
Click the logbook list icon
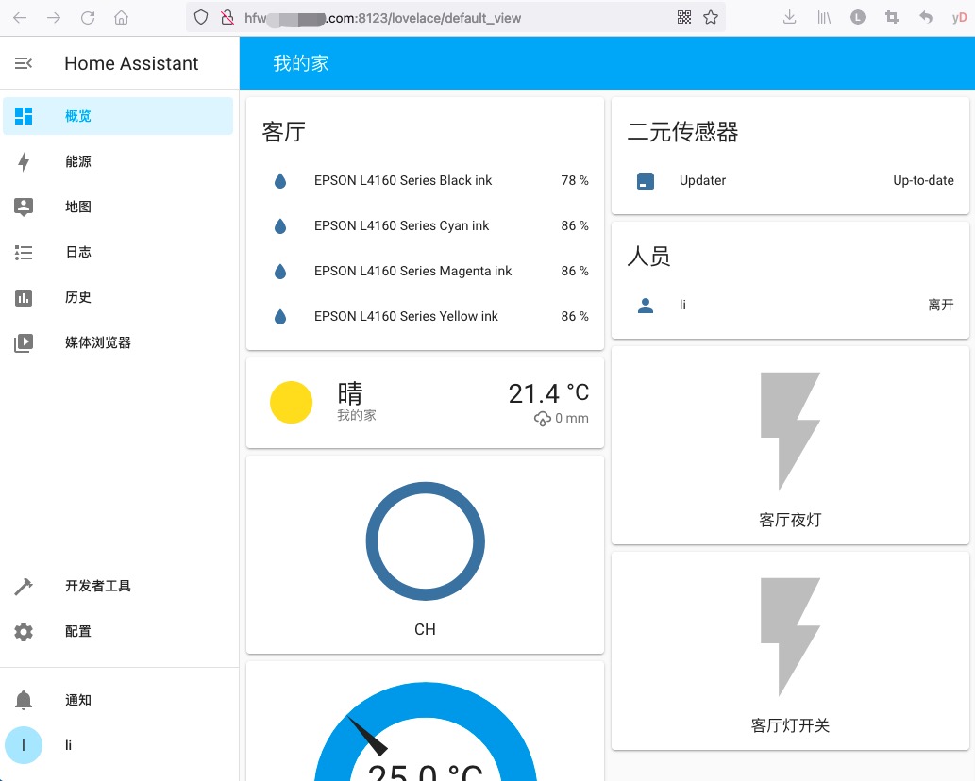click(x=24, y=252)
